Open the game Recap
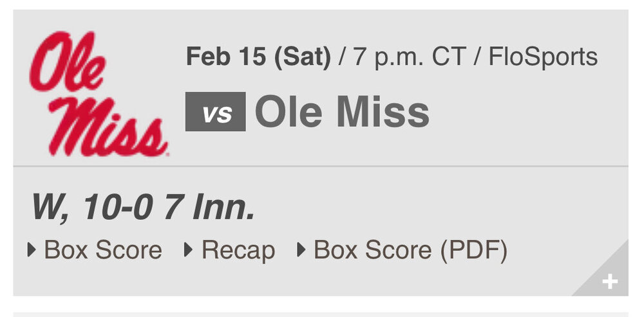Screen dimensions: 644x317 (238, 250)
